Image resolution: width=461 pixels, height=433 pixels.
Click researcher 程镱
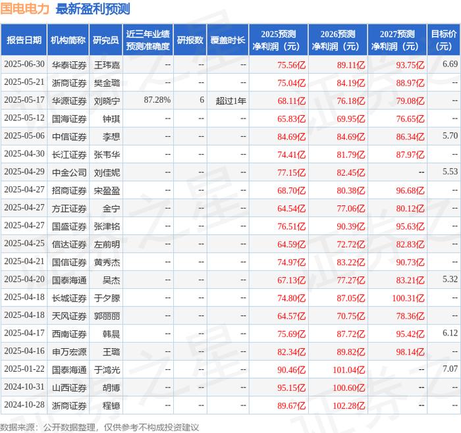[111, 405]
